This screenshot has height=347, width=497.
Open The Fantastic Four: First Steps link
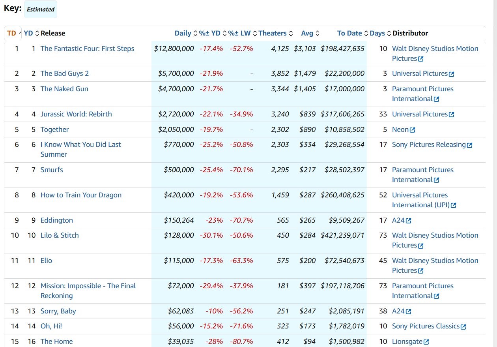87,49
